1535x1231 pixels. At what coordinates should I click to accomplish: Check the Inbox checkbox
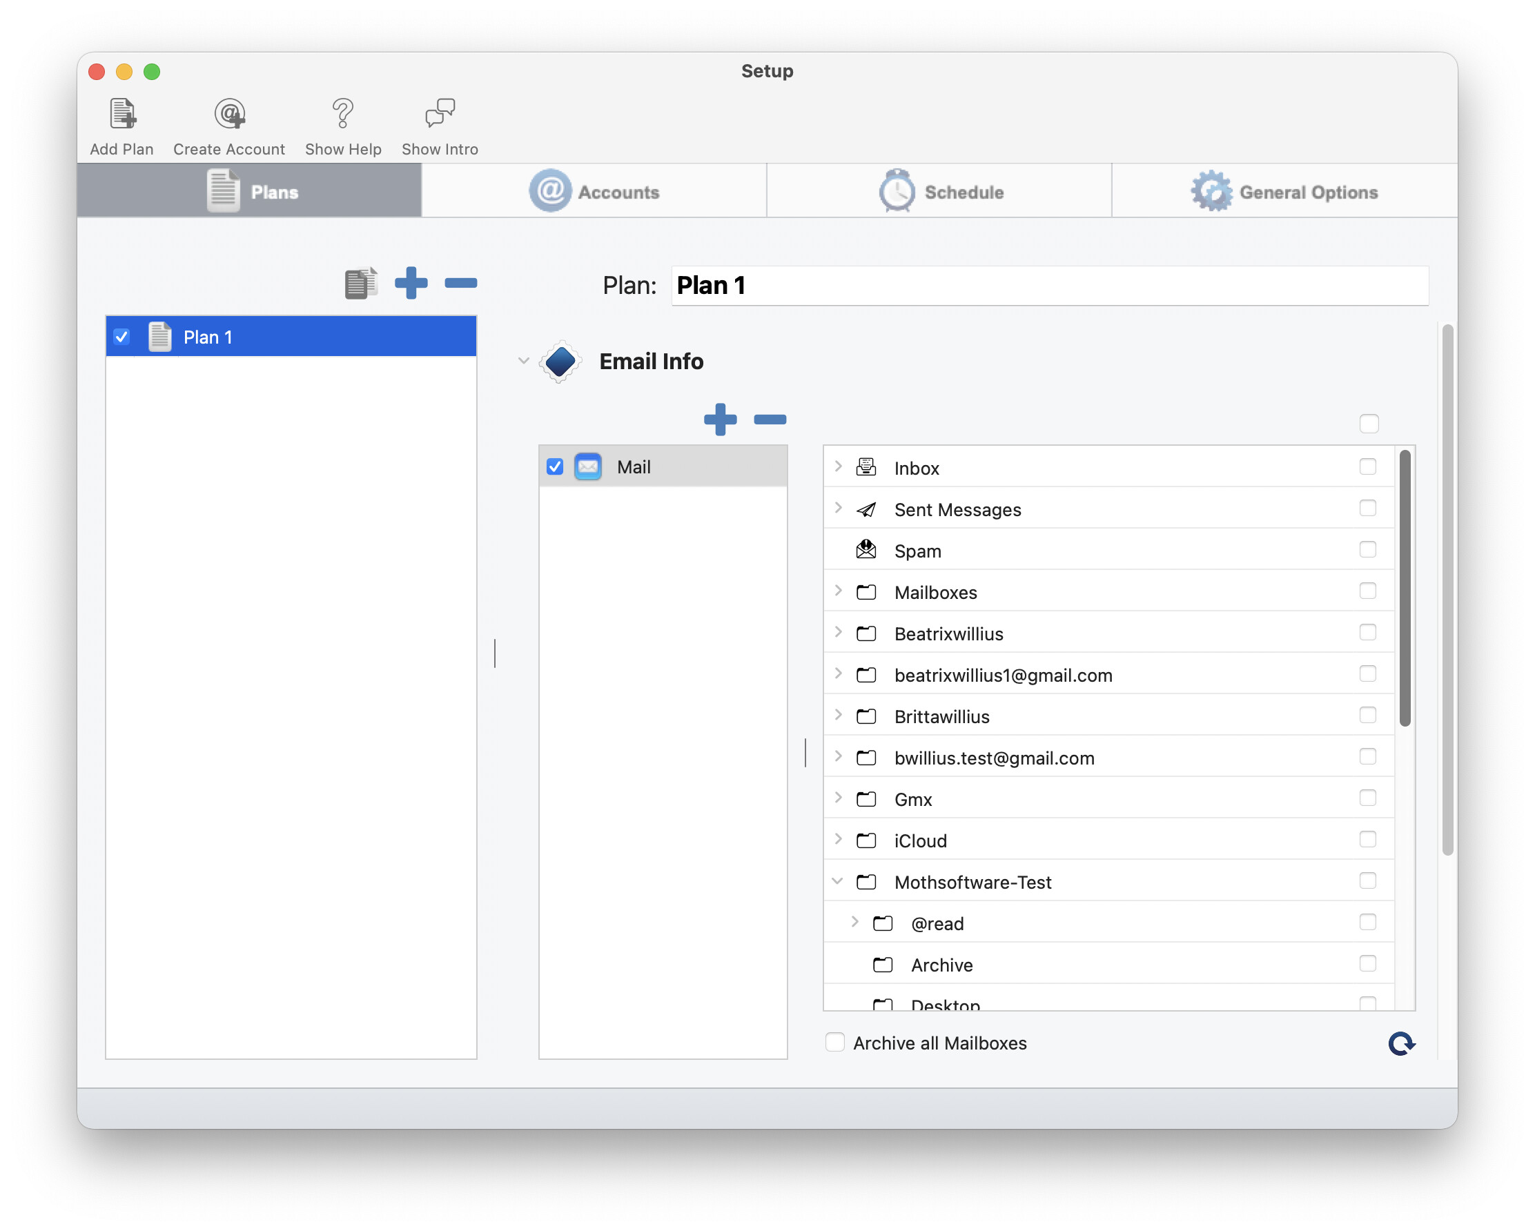[1367, 466]
